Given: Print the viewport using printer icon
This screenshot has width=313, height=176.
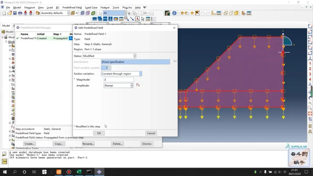Looking at the screenshot, I should pos(20,13).
